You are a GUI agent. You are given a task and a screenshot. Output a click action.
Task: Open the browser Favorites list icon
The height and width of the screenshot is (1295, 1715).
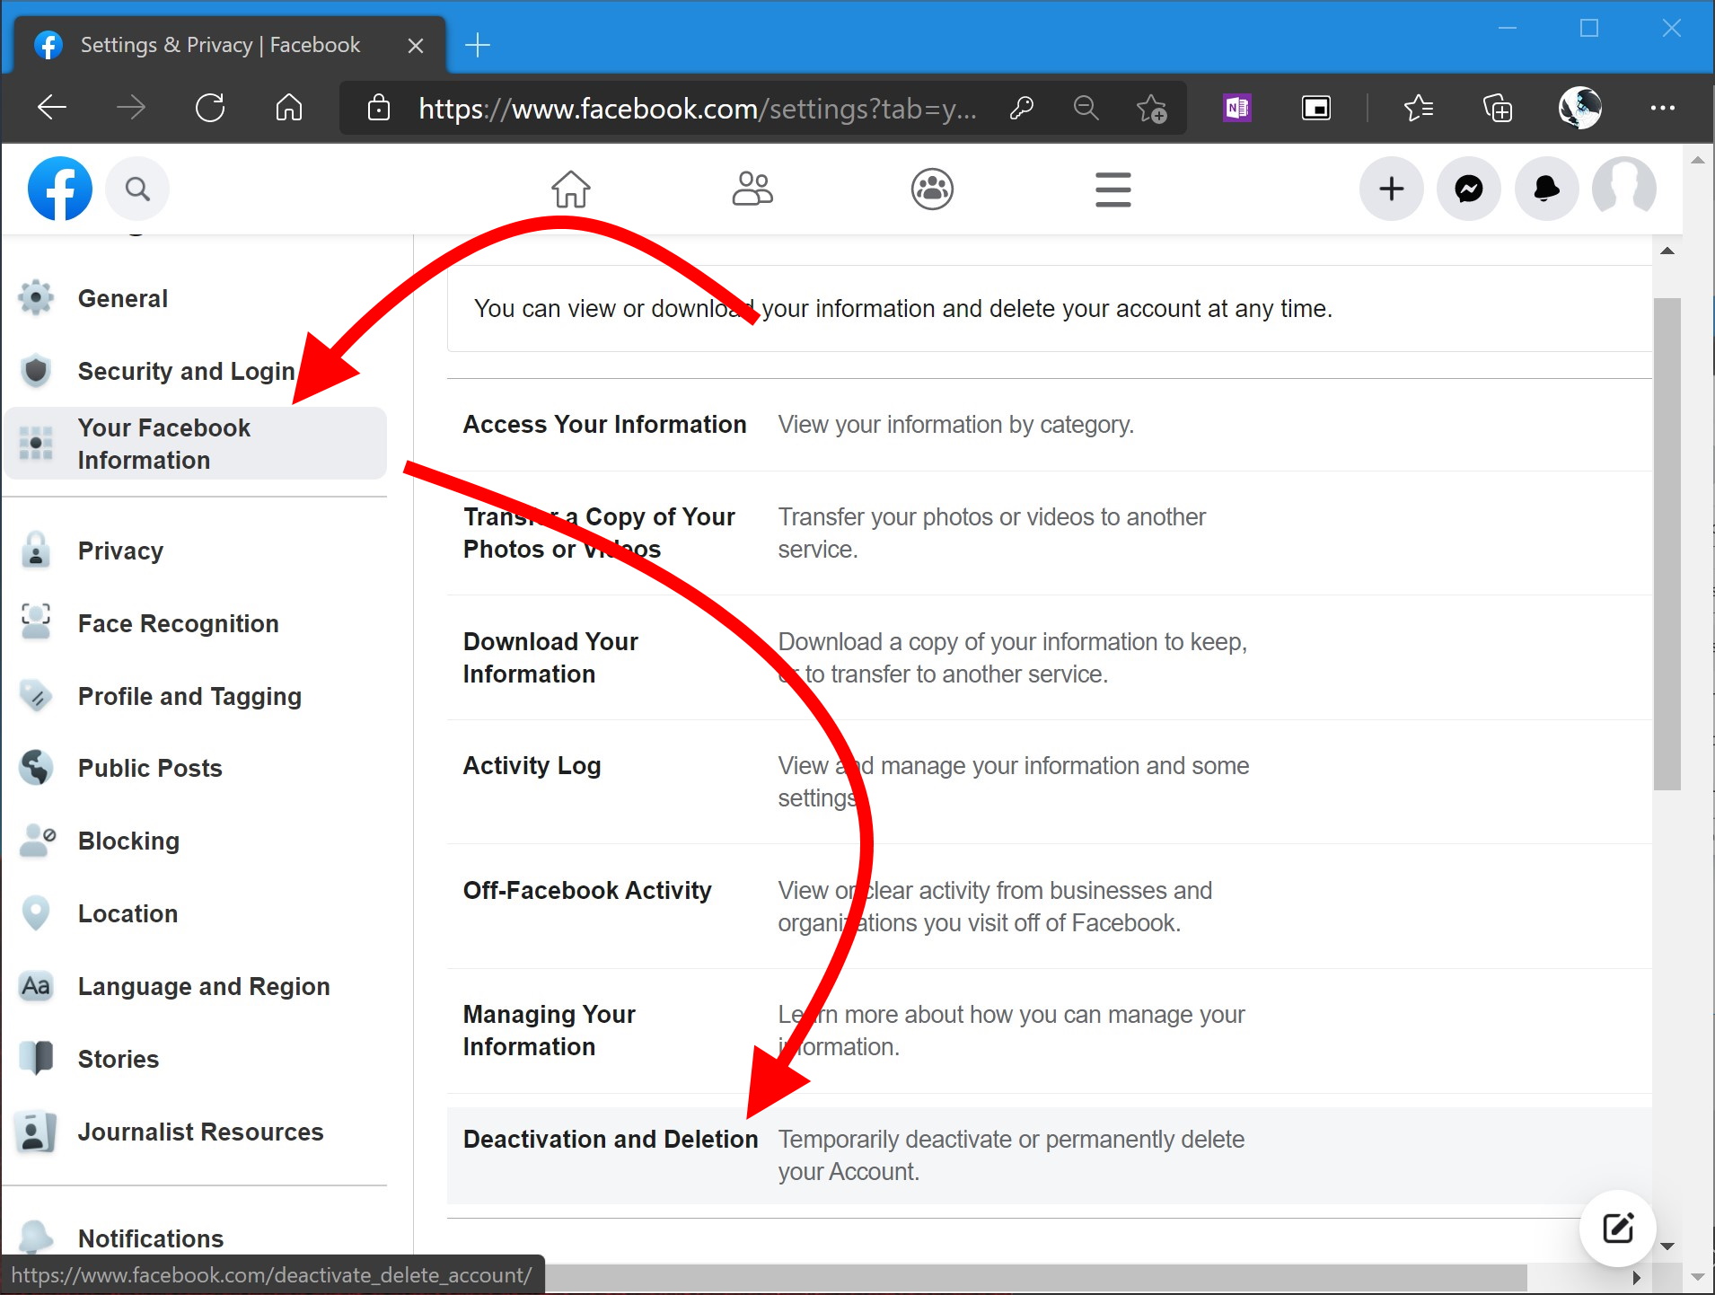point(1419,109)
